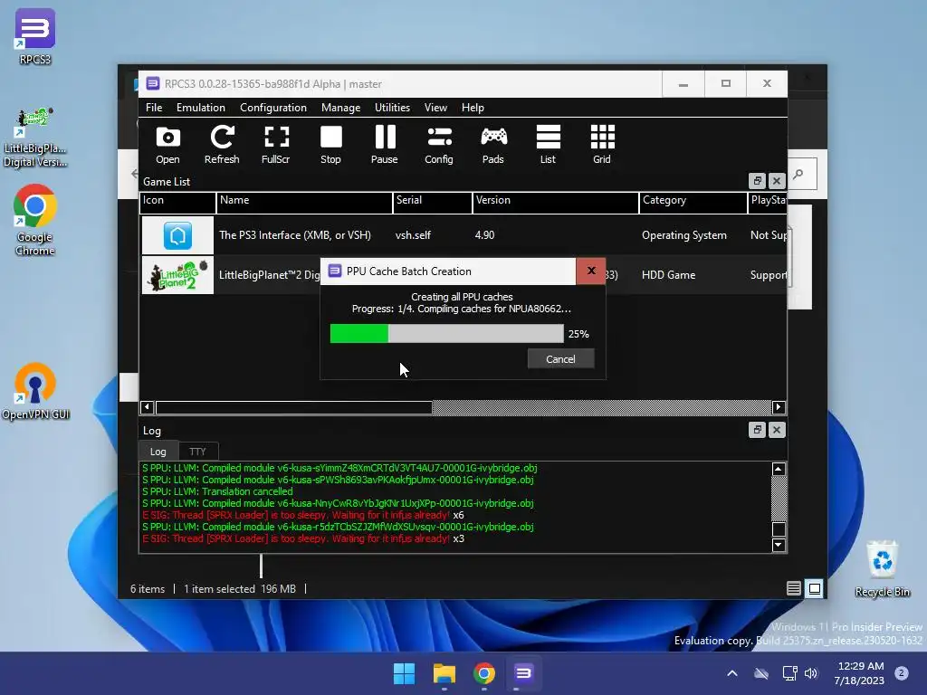Switch to List view icon

click(548, 145)
